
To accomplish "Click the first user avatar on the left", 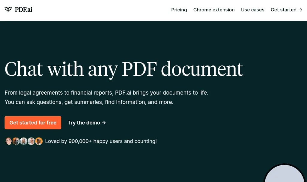I will pos(8,141).
